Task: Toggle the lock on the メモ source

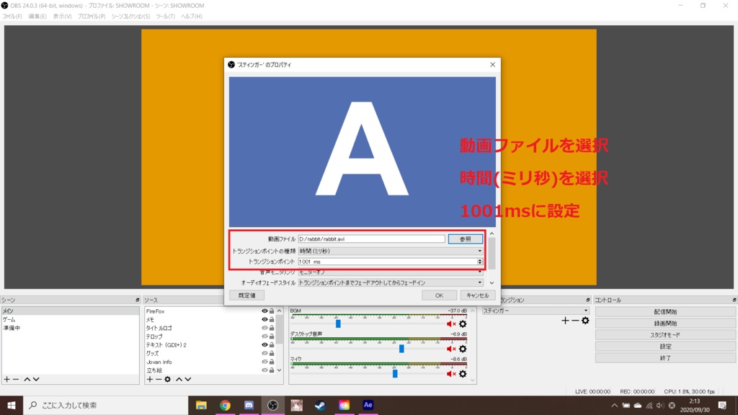Action: coord(272,319)
